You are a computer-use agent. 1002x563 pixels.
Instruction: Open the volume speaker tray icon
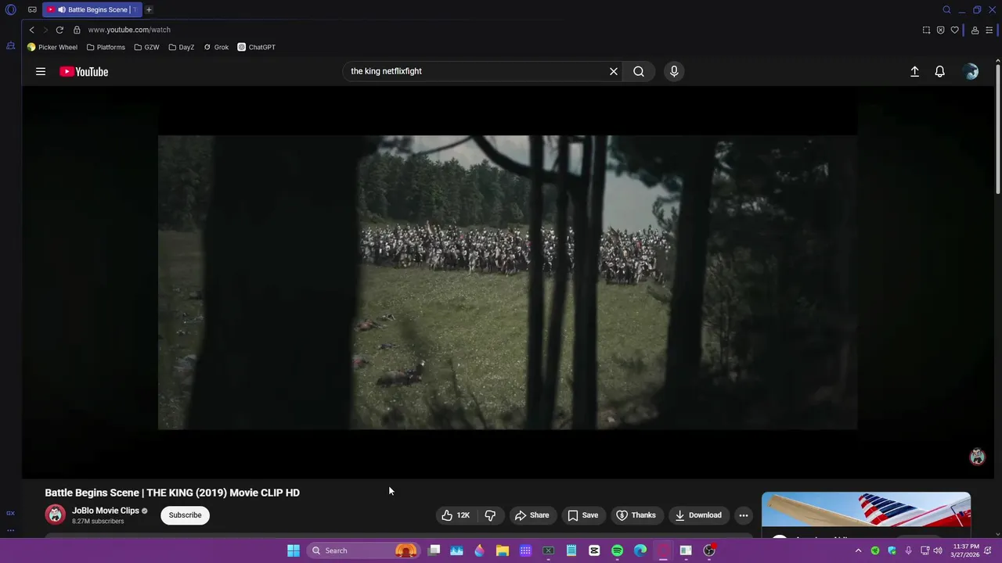pos(938,550)
